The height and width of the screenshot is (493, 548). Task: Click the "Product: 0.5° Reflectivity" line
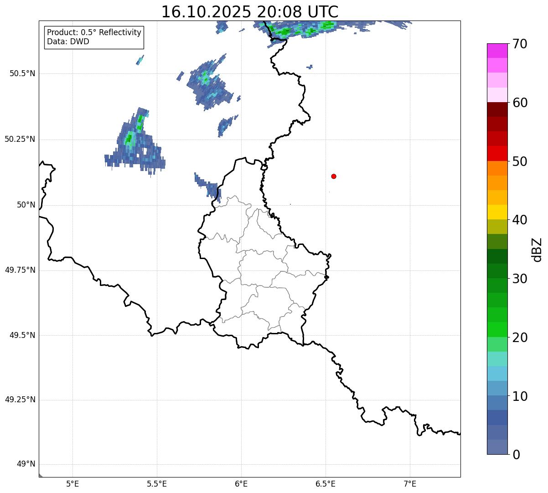coord(94,33)
